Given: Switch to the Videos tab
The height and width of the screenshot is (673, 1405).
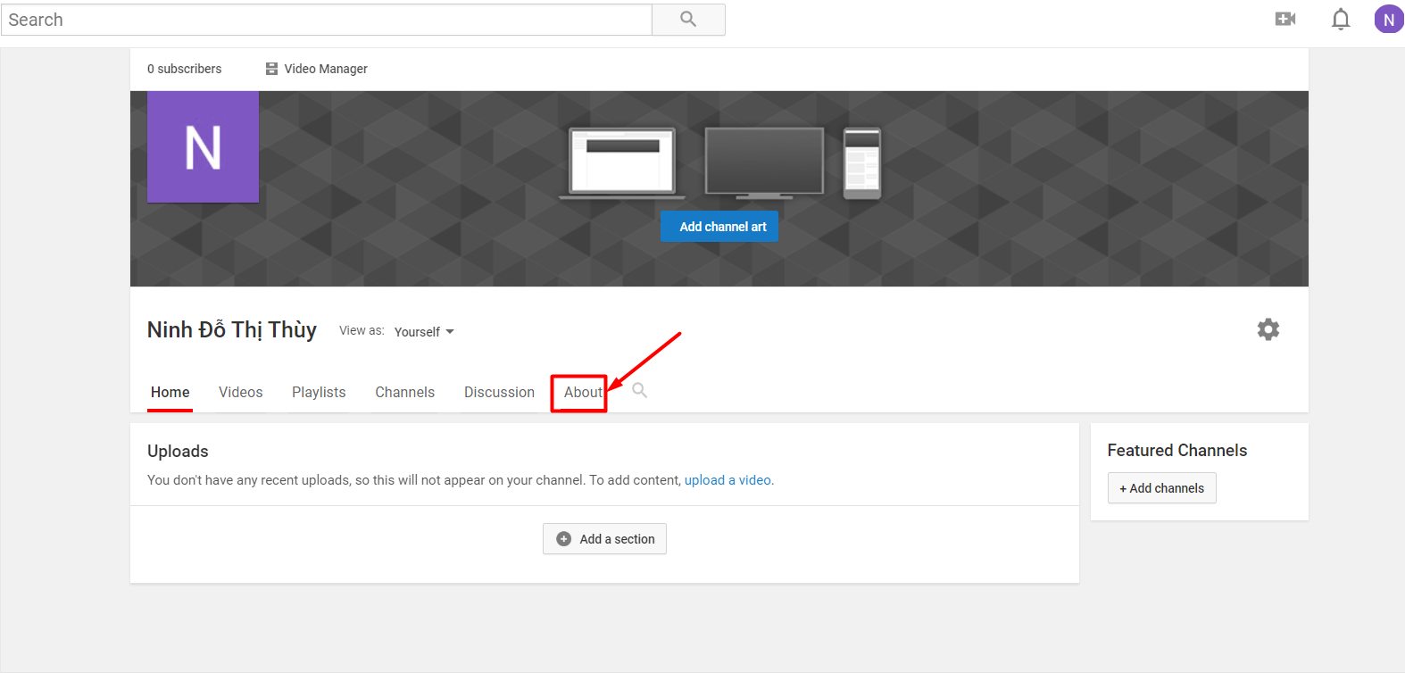Looking at the screenshot, I should (x=241, y=392).
